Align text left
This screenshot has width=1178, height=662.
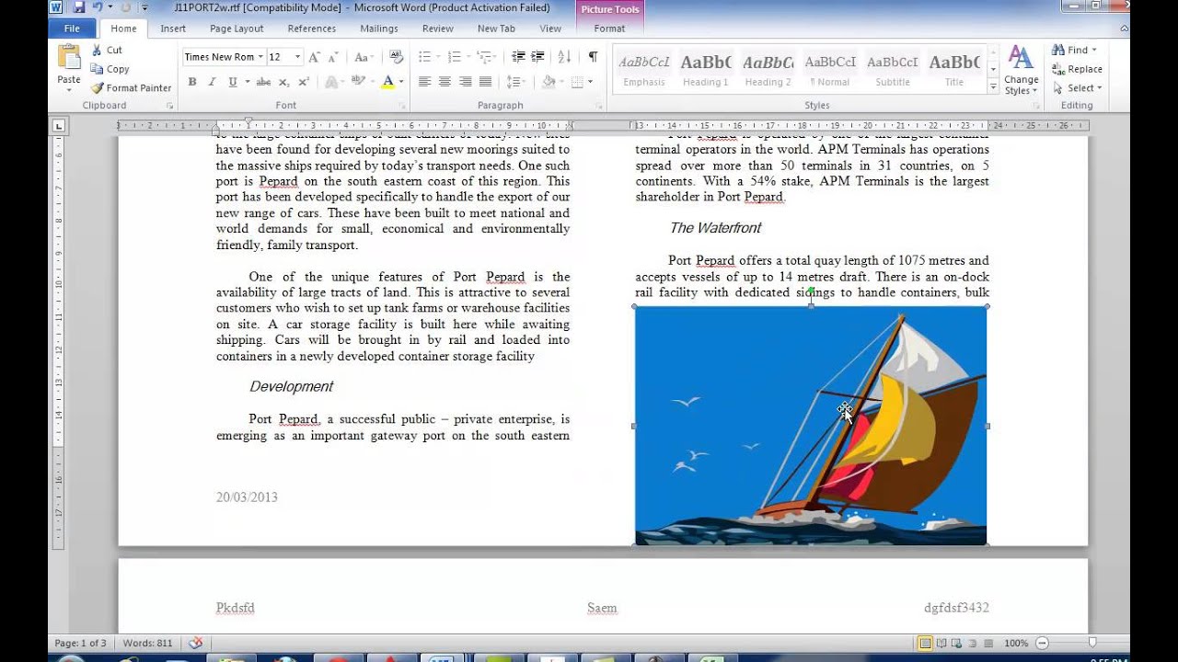pos(424,82)
